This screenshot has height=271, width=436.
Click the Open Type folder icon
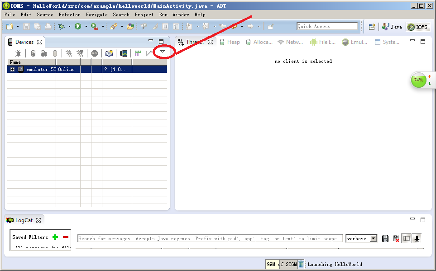pyautogui.click(x=130, y=26)
